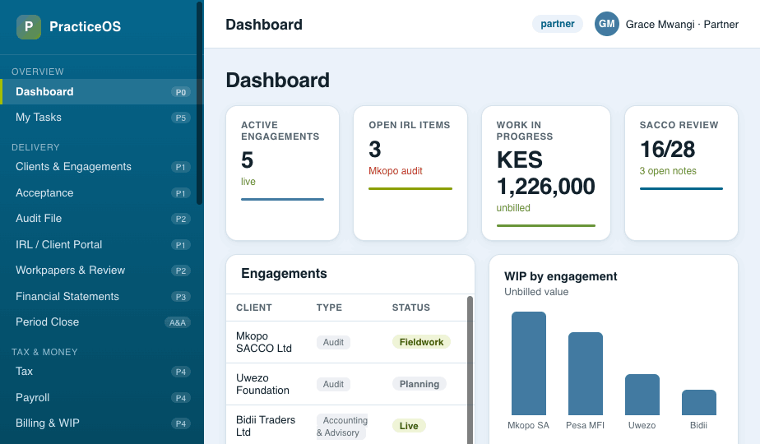Open Period Close
This screenshot has width=760, height=444.
(102, 322)
